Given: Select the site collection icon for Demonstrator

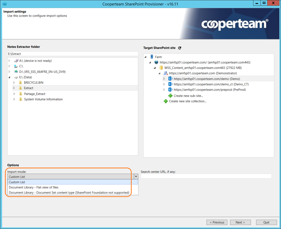Looking at the screenshot, I should click(165, 73).
